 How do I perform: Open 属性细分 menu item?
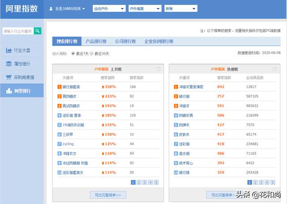point(22,64)
